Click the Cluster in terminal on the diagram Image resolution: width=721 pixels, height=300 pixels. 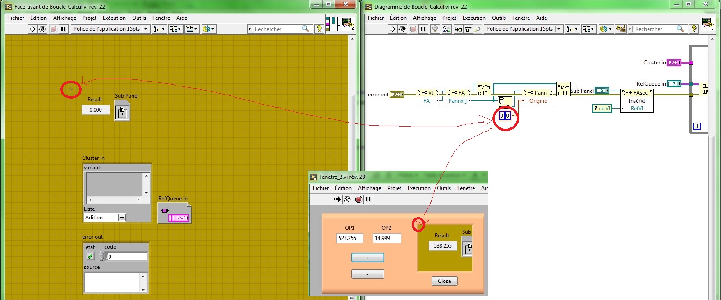pos(674,63)
